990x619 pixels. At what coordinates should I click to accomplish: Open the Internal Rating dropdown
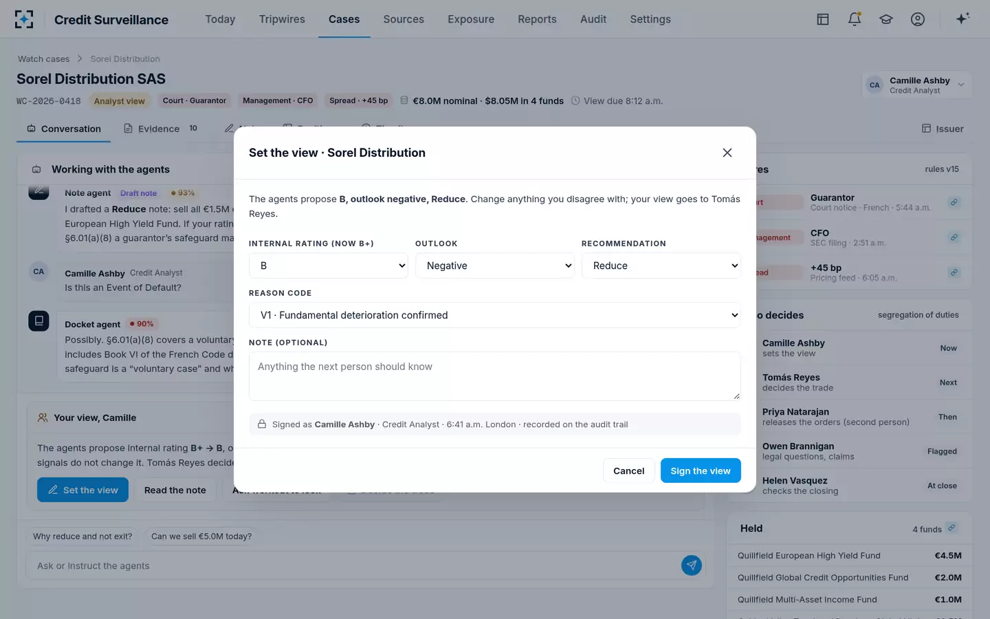click(329, 265)
